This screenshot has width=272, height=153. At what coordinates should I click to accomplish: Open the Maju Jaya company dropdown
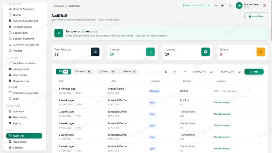196,6
